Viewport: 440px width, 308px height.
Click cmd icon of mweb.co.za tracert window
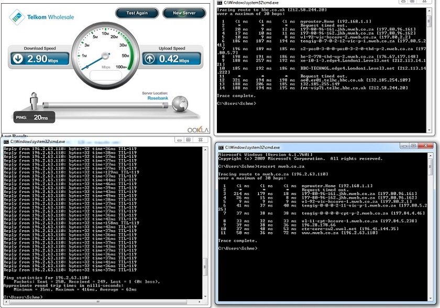point(221,147)
